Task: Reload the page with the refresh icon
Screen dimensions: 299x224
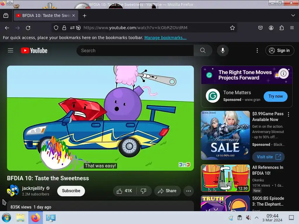Action: (28, 28)
